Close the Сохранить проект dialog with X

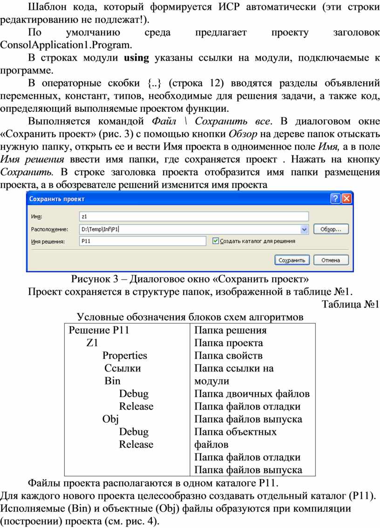(346, 199)
